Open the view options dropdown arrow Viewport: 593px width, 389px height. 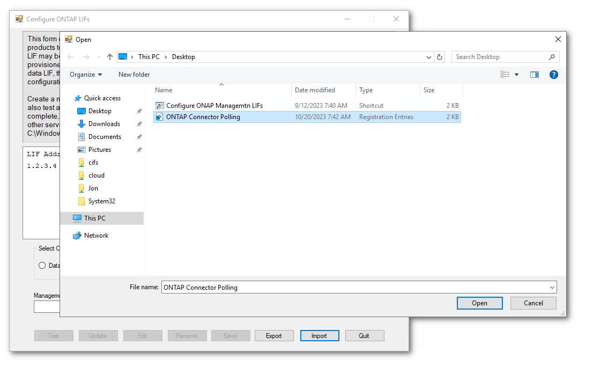click(517, 75)
